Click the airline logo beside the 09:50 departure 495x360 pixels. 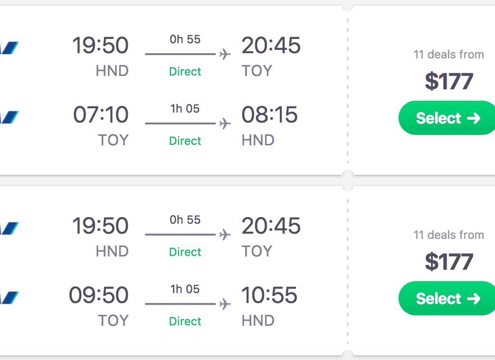(x=10, y=297)
